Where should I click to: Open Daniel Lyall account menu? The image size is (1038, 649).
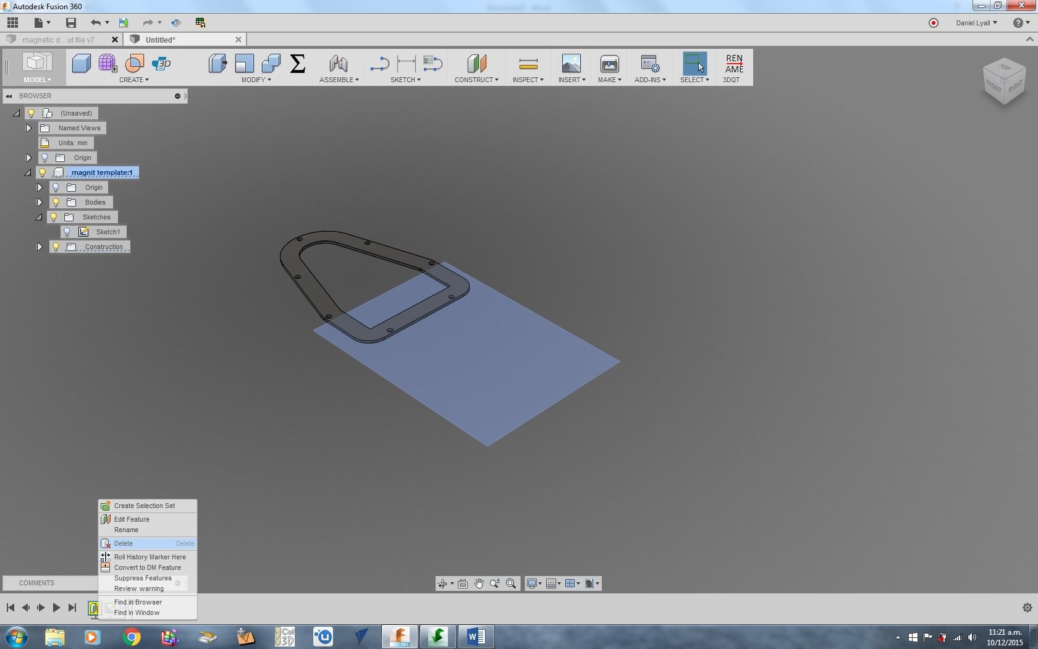click(x=976, y=23)
